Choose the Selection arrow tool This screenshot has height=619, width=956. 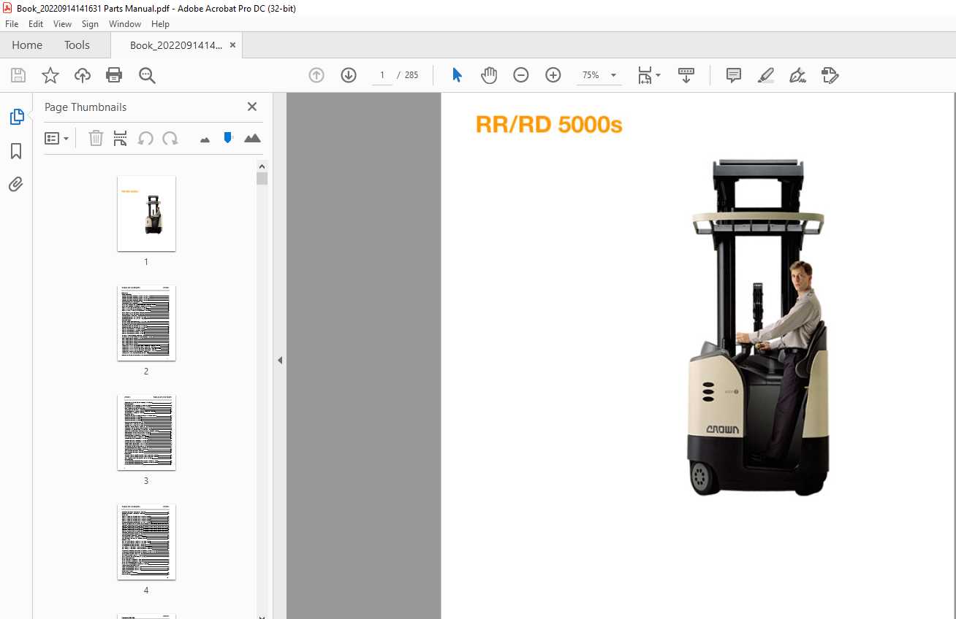pyautogui.click(x=458, y=75)
